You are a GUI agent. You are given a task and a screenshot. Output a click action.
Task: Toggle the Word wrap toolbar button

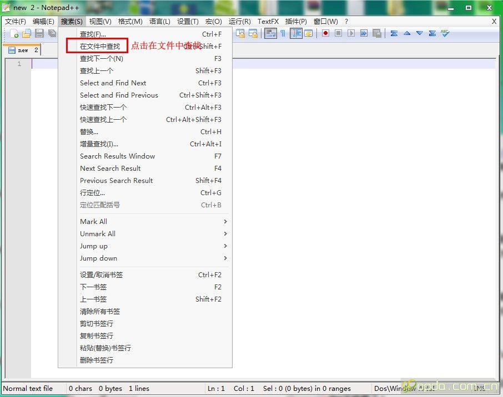pos(270,33)
